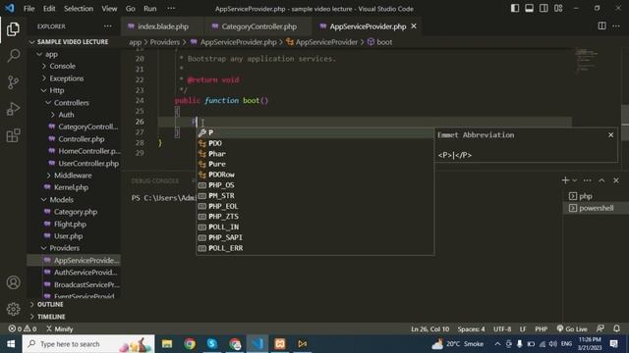Image resolution: width=629 pixels, height=353 pixels.
Task: Select PHP_EOL suggestion in autocomplete
Action: point(314,206)
